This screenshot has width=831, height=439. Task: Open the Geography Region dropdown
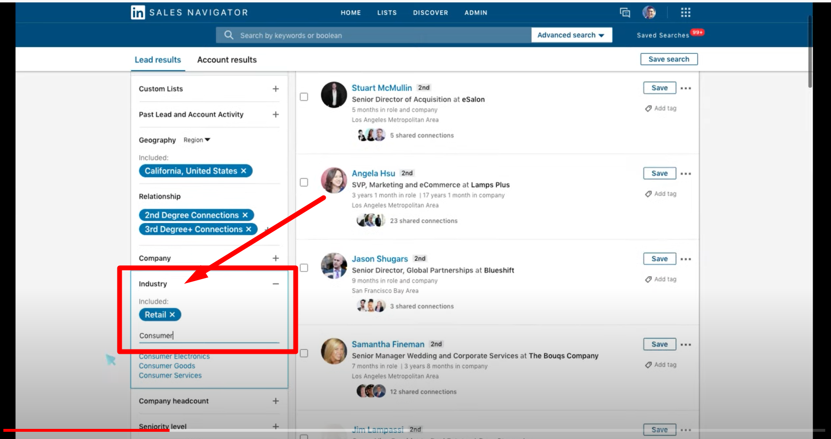point(197,140)
